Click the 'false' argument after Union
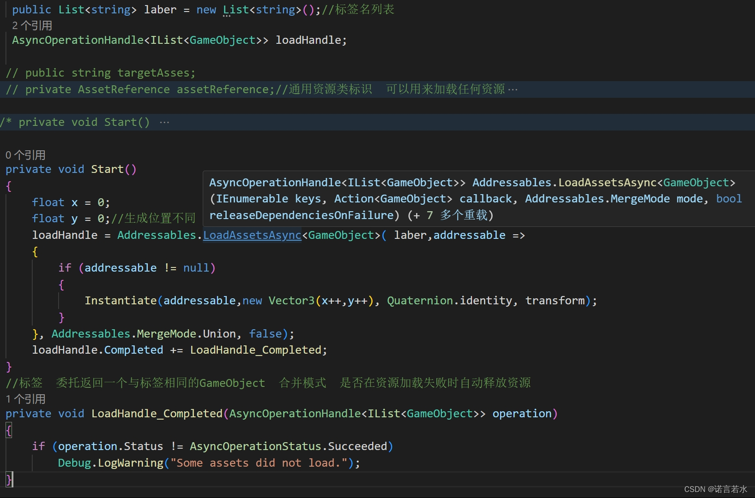755x498 pixels. coord(266,334)
